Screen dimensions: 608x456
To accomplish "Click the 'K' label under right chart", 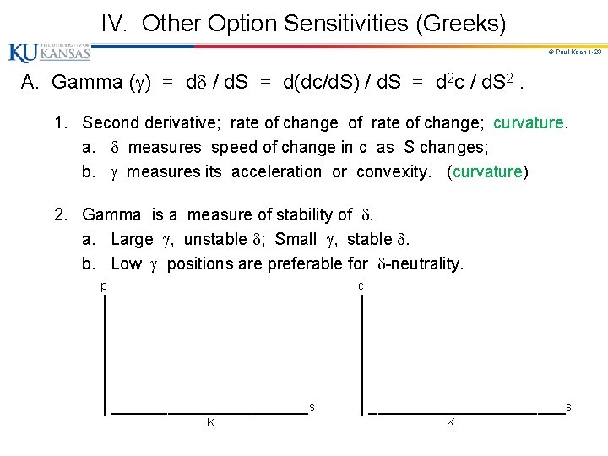I will coord(450,422).
